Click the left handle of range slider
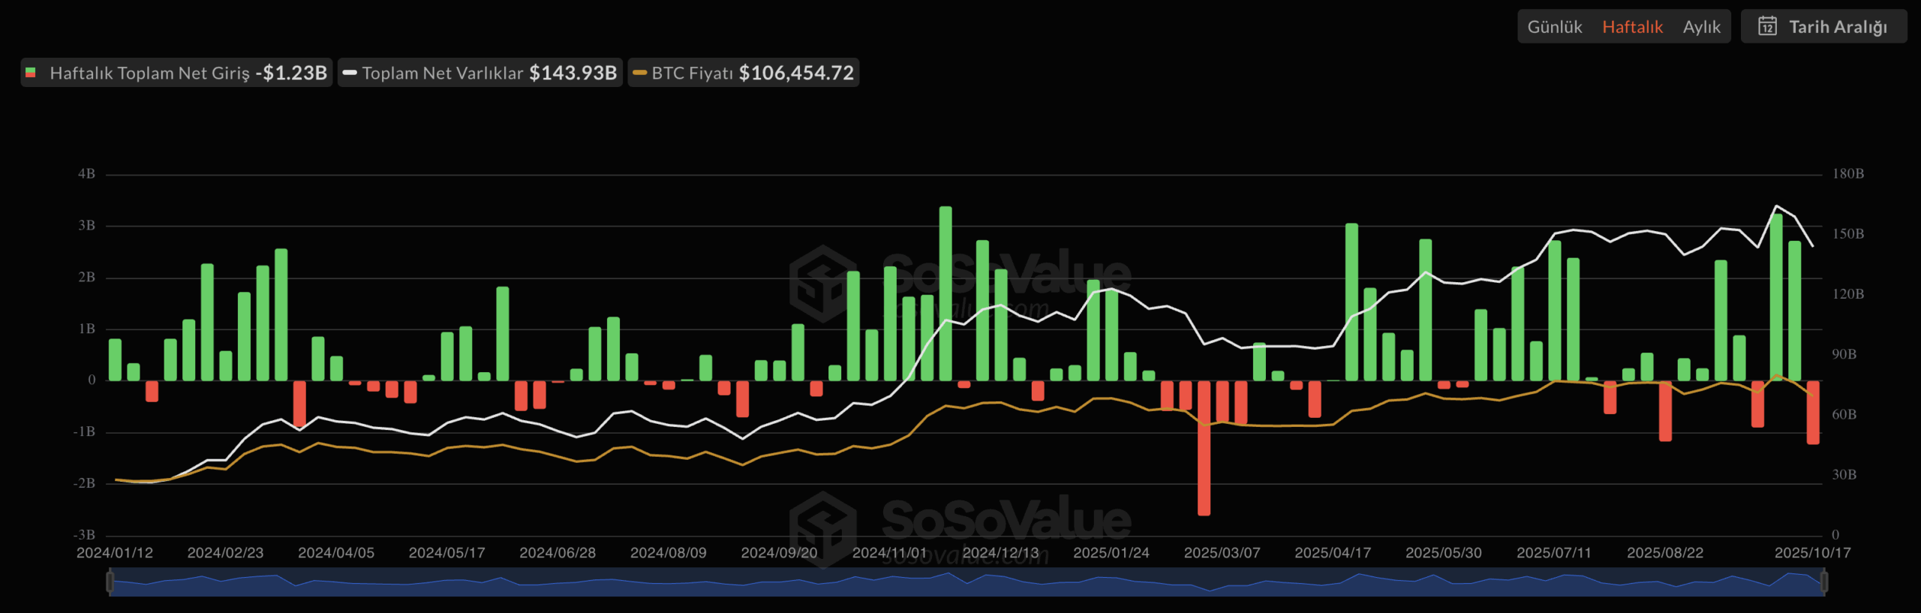The width and height of the screenshot is (1921, 613). (x=110, y=581)
